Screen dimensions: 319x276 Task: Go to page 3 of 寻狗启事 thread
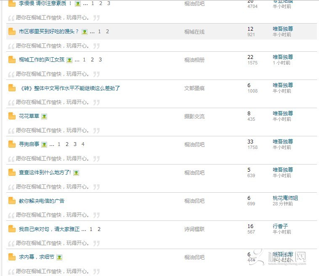pyautogui.click(x=75, y=144)
